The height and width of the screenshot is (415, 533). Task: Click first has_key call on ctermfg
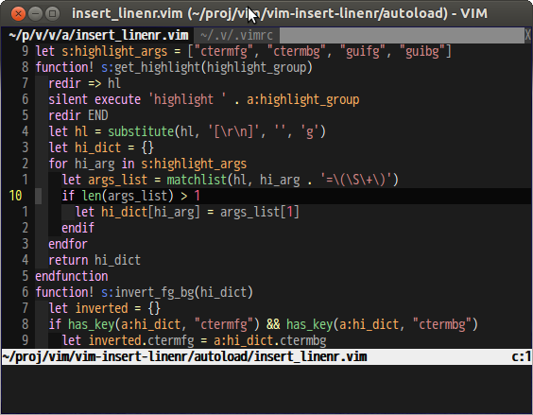point(163,324)
